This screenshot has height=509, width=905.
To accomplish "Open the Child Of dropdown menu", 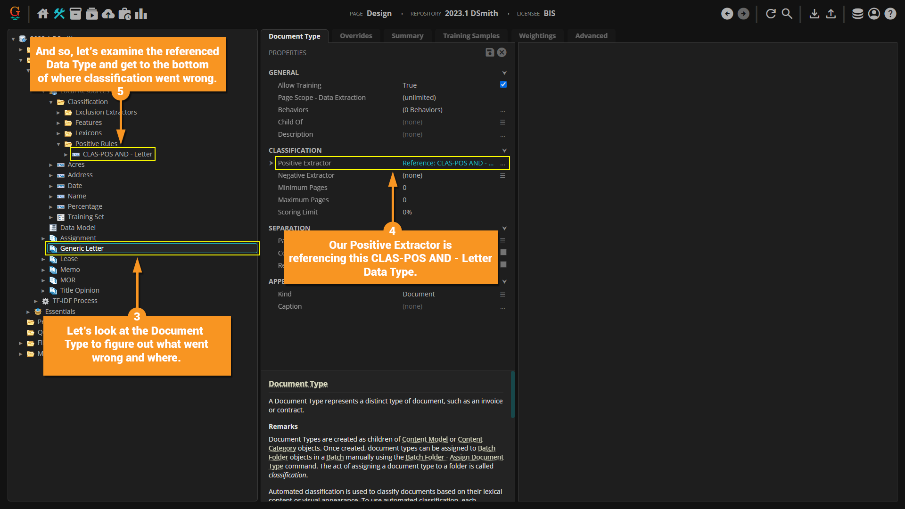I will tap(502, 122).
